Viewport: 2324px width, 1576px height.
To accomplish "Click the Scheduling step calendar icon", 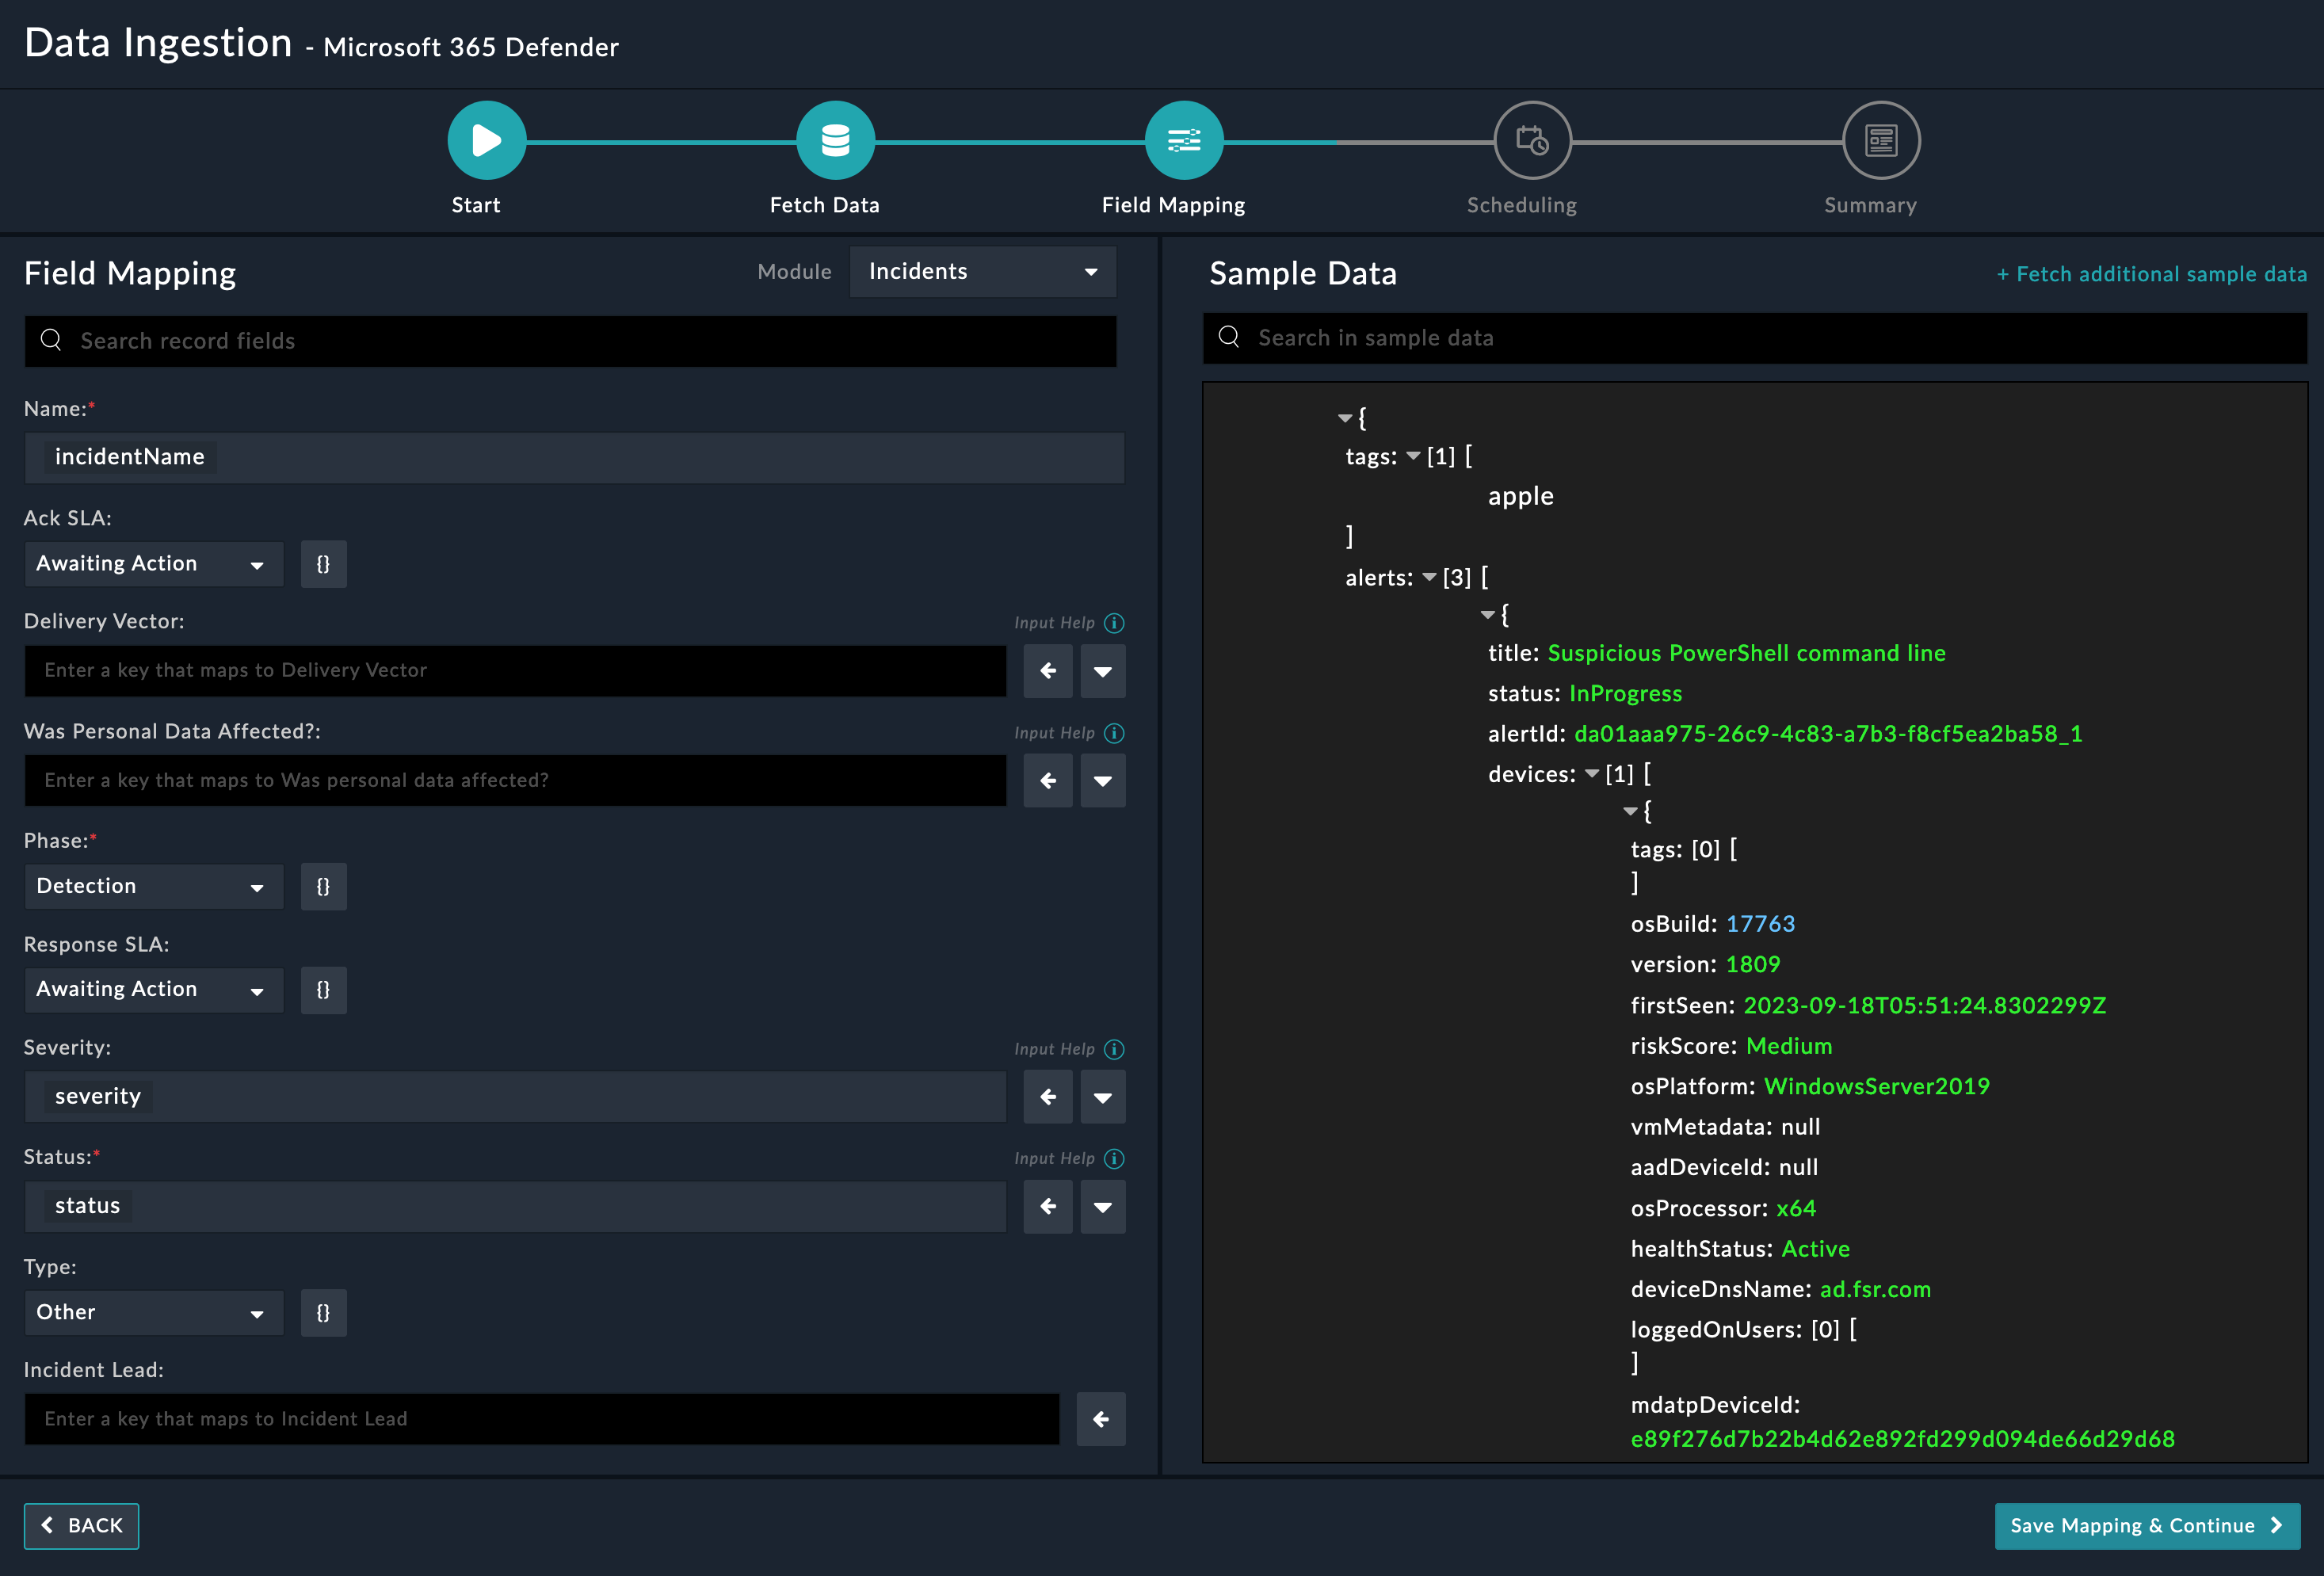I will click(1532, 140).
